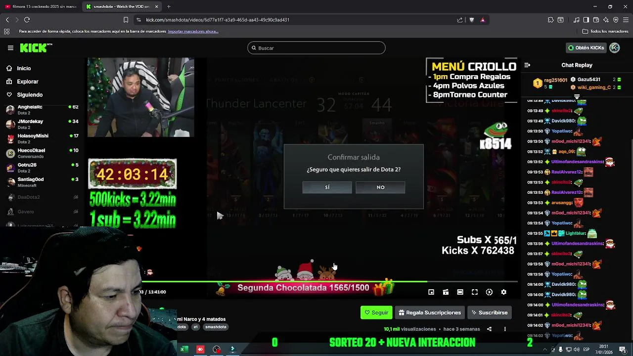The height and width of the screenshot is (356, 633).
Task: Open JMordekay channel in sidebar
Action: (x=43, y=124)
